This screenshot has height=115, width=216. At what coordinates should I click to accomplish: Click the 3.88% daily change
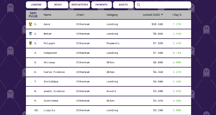coord(177,110)
